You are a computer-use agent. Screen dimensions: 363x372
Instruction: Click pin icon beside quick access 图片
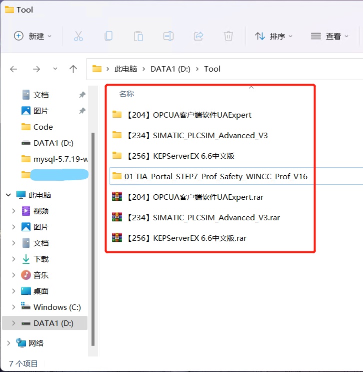point(82,111)
